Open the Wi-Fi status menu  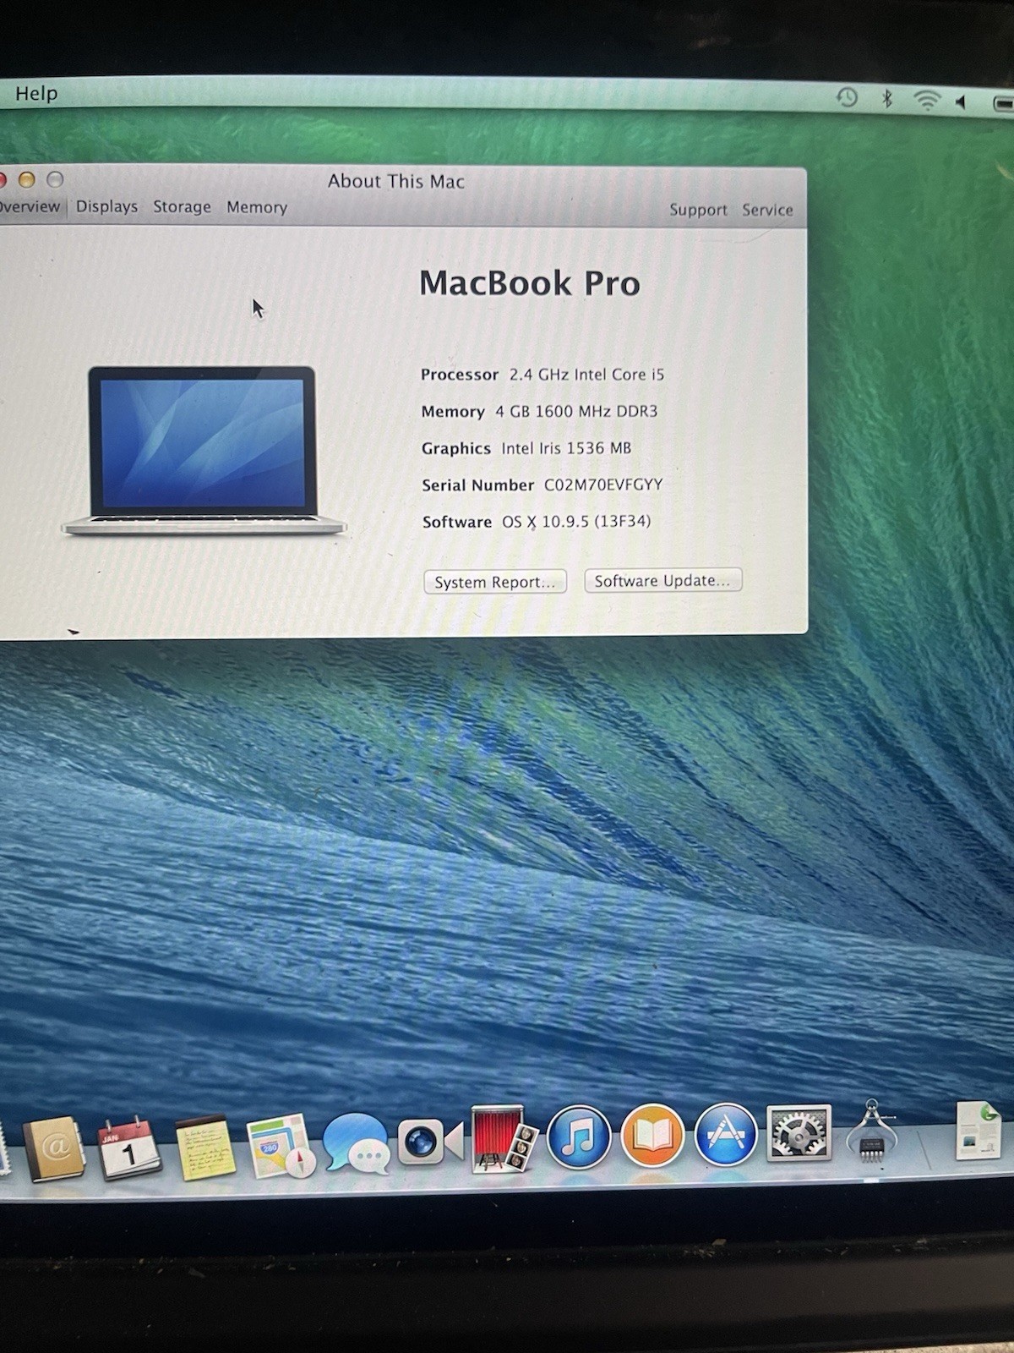point(927,101)
